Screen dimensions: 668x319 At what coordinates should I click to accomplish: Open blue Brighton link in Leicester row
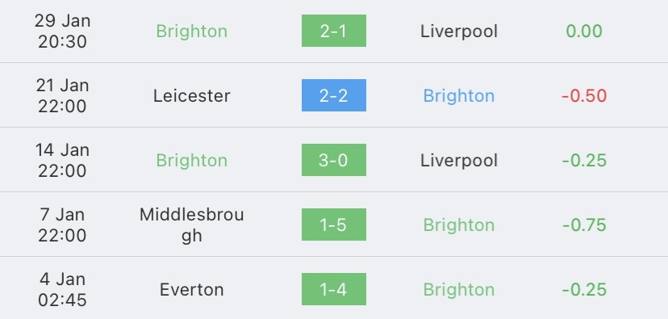click(x=459, y=96)
